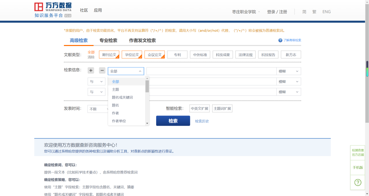The width and height of the screenshot is (369, 196).
Task: Expand 枣庄职业学院 institution dropdown
Action: pos(246,12)
